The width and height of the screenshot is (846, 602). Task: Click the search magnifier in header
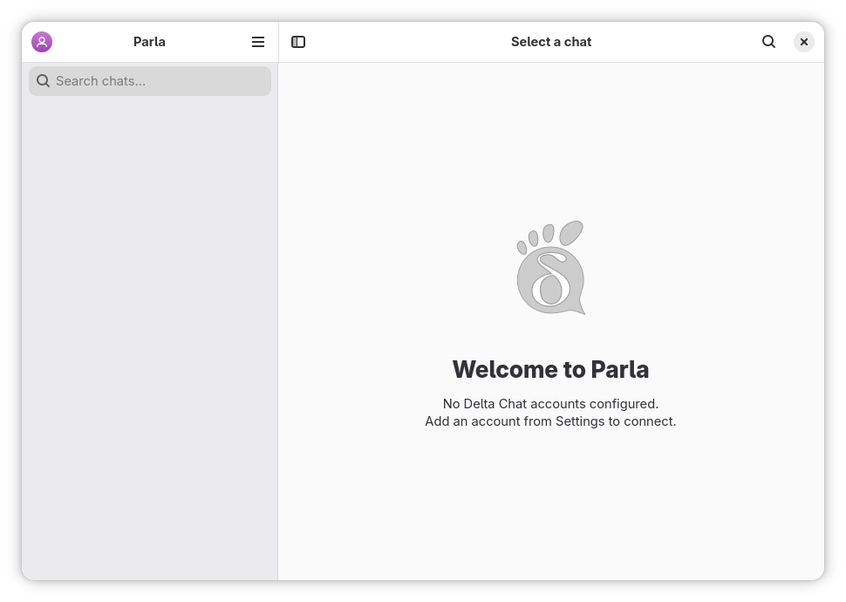click(x=768, y=42)
